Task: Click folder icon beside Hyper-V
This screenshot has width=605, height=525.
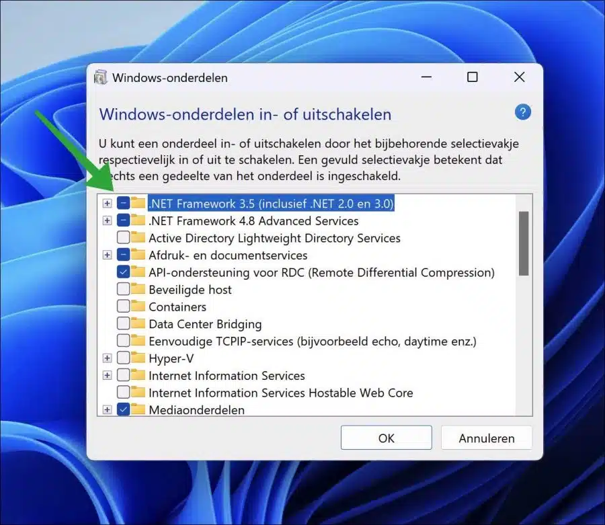Action: (138, 358)
